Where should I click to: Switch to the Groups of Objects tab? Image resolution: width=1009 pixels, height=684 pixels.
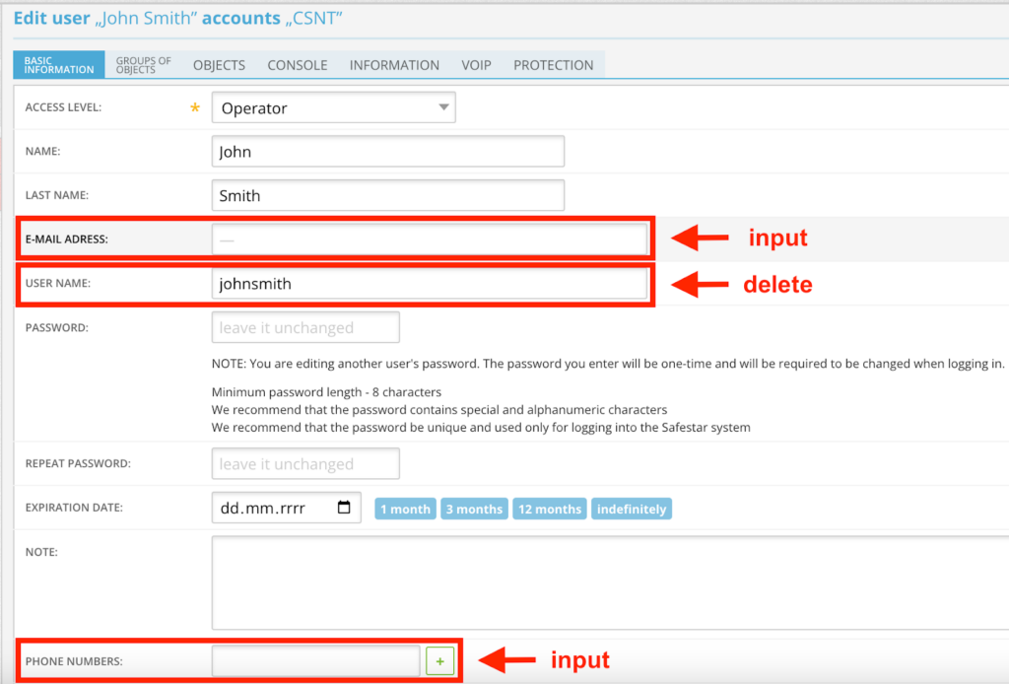tap(143, 65)
